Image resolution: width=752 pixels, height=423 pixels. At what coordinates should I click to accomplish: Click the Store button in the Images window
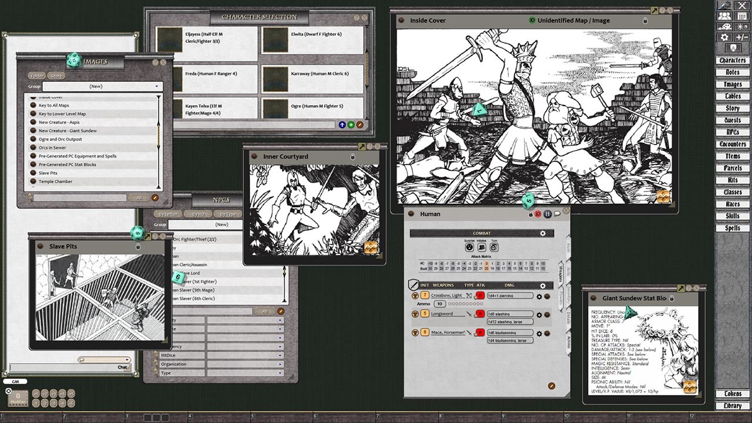pos(55,76)
